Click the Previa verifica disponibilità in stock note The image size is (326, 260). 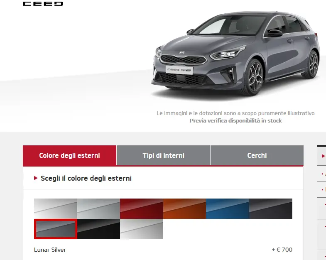pyautogui.click(x=236, y=120)
